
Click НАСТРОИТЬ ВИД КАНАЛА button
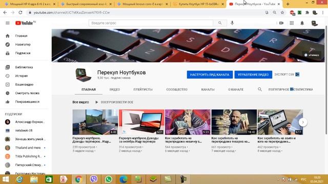tap(210, 75)
